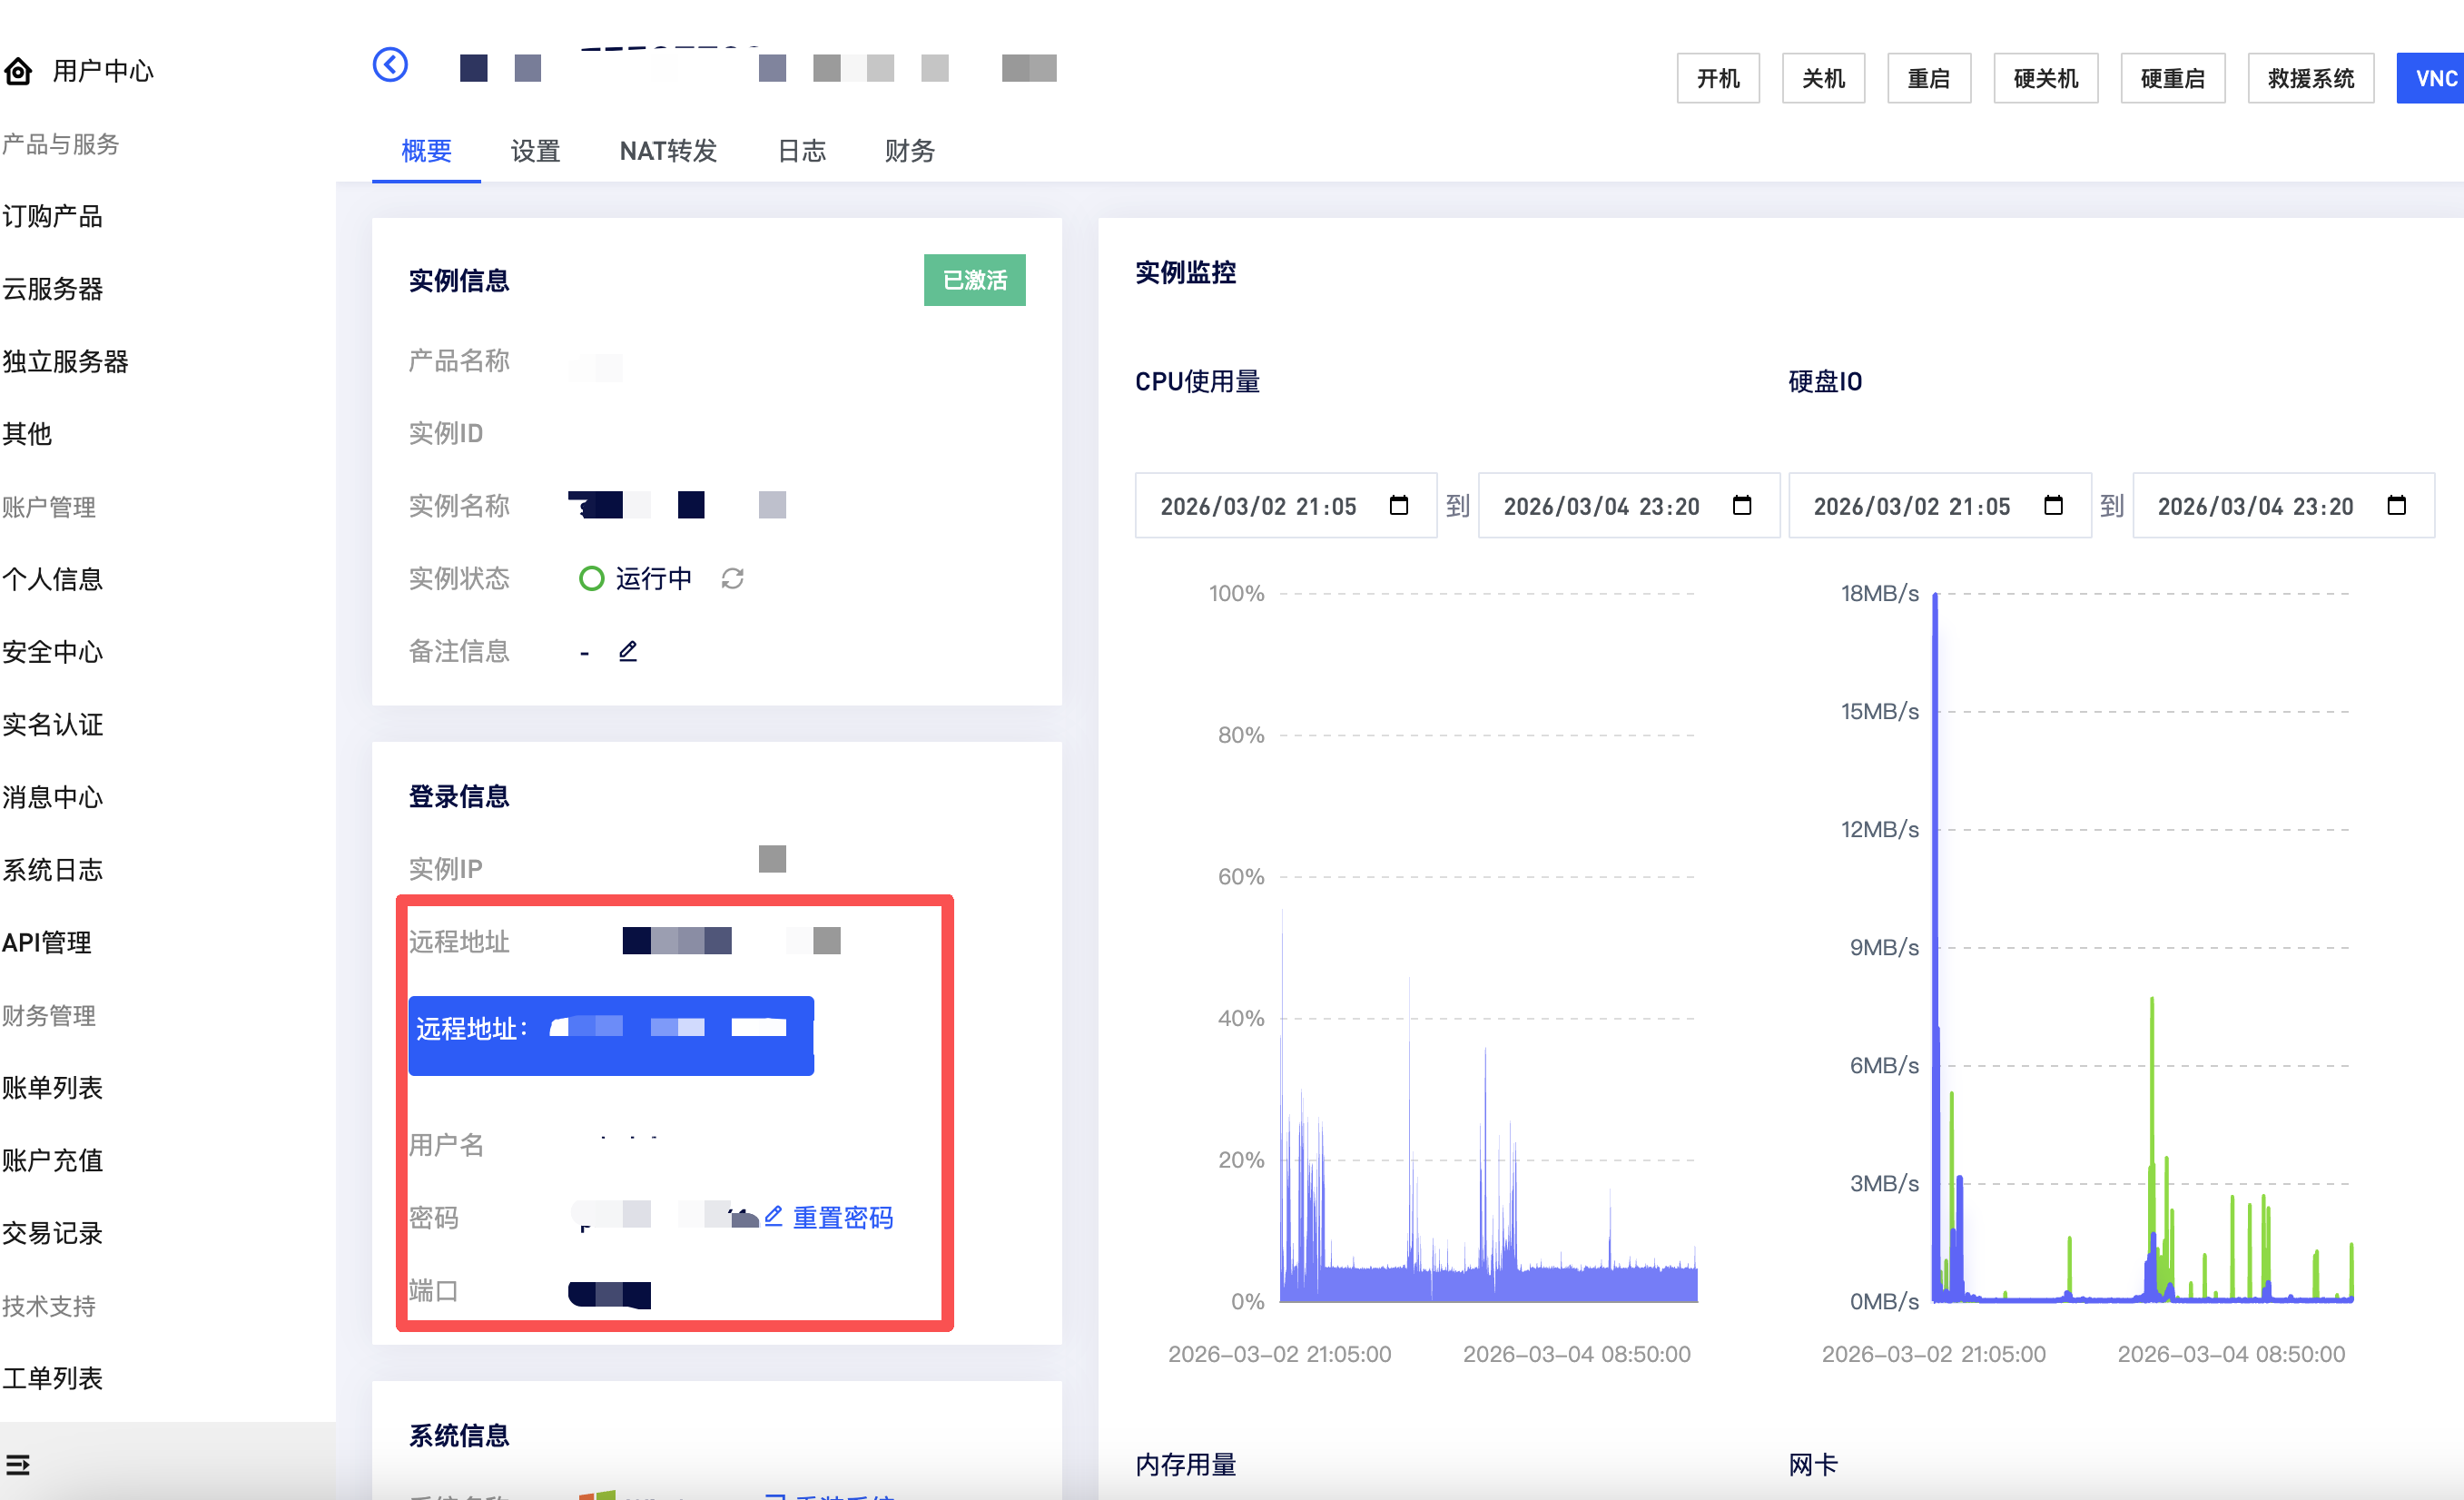Click the sidebar collapse menu icon
This screenshot has height=1500, width=2464.
(18, 1464)
